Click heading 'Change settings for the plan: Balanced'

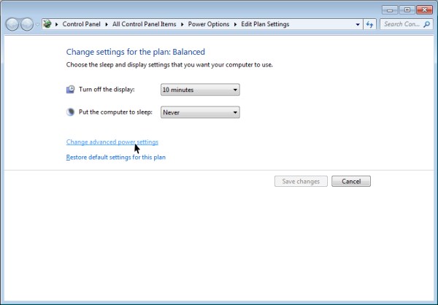(x=136, y=52)
